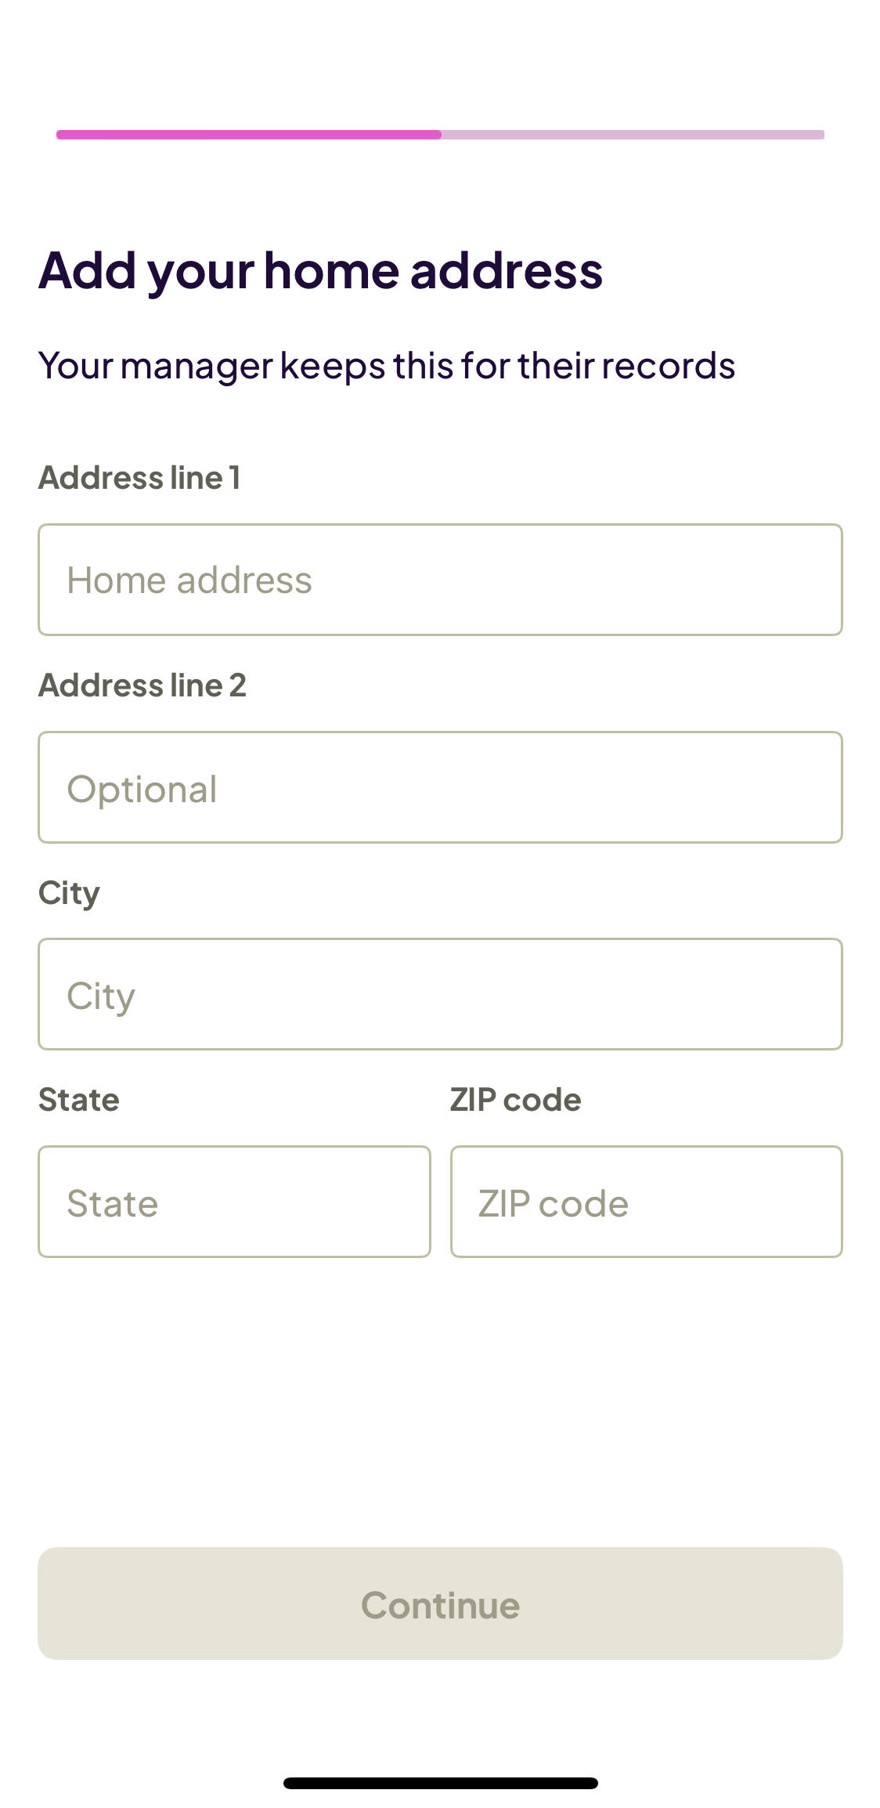Click the Address line 1 label
The width and height of the screenshot is (880, 1808).
click(x=141, y=477)
